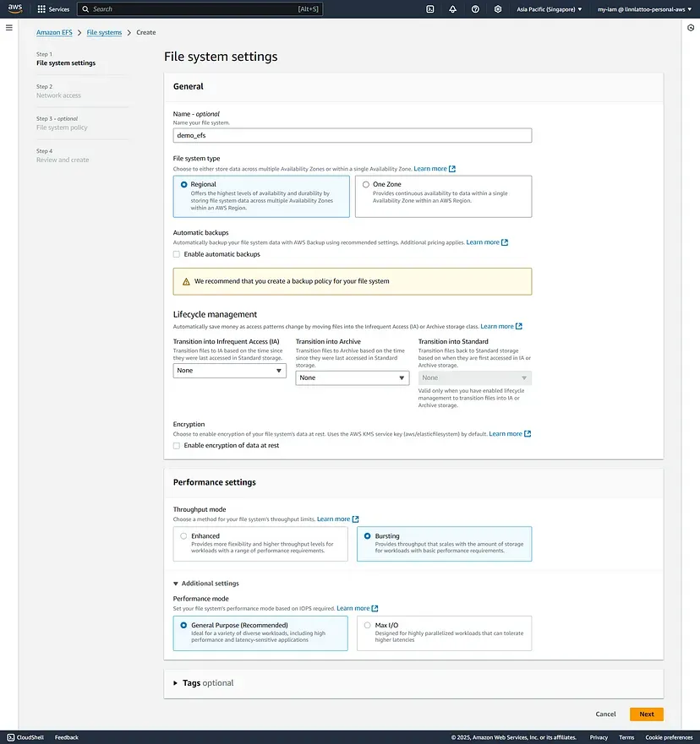Screen dimensions: 700x744
Task: Expand the Tags optional section
Action: (203, 683)
